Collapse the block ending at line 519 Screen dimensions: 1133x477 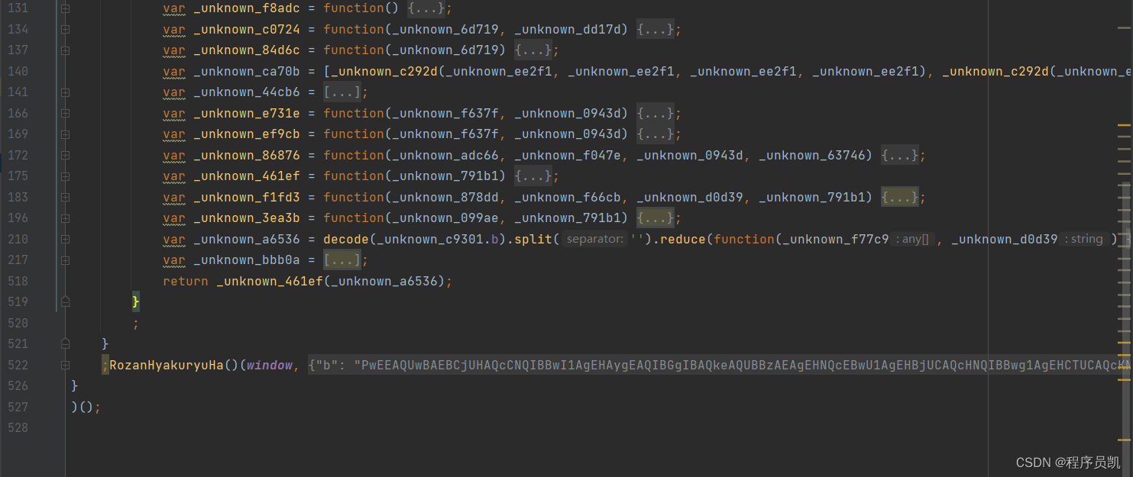click(65, 302)
